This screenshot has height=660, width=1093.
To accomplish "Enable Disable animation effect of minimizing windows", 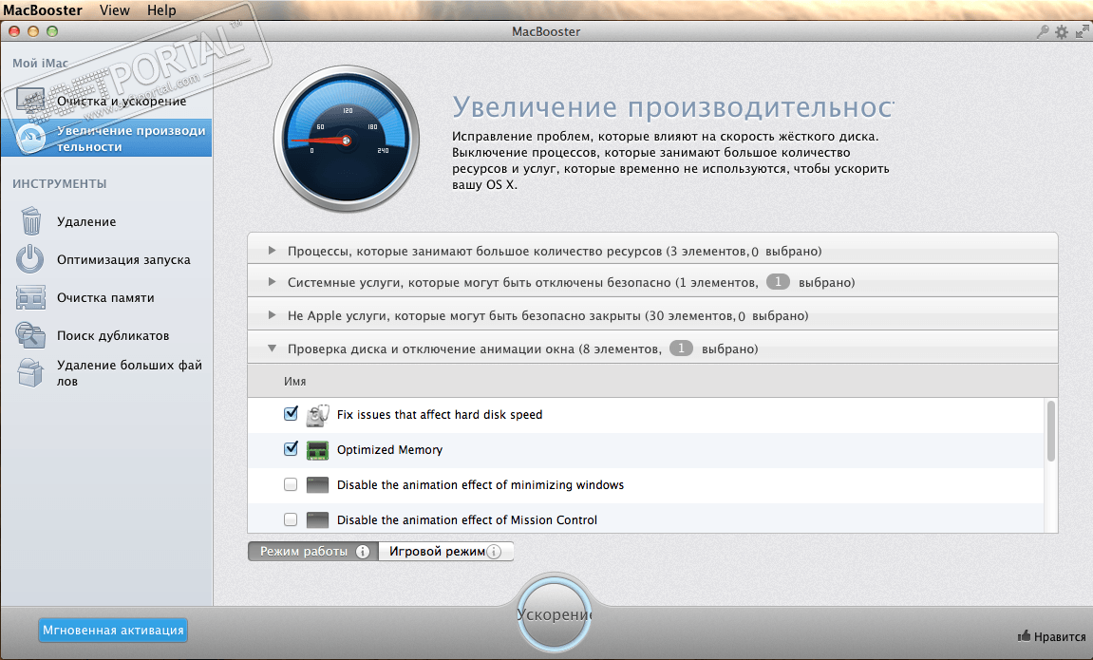I will pyautogui.click(x=291, y=484).
